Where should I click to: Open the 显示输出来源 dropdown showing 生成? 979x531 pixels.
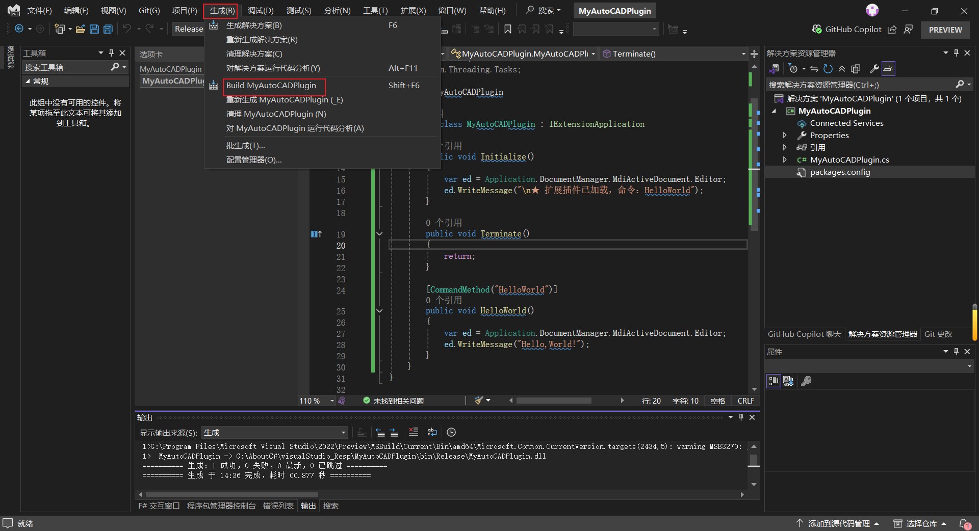tap(275, 433)
